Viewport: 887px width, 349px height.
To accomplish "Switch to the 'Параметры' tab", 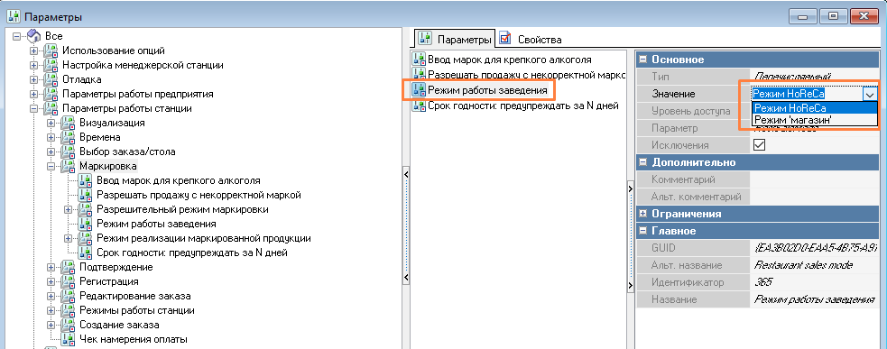I will click(456, 40).
